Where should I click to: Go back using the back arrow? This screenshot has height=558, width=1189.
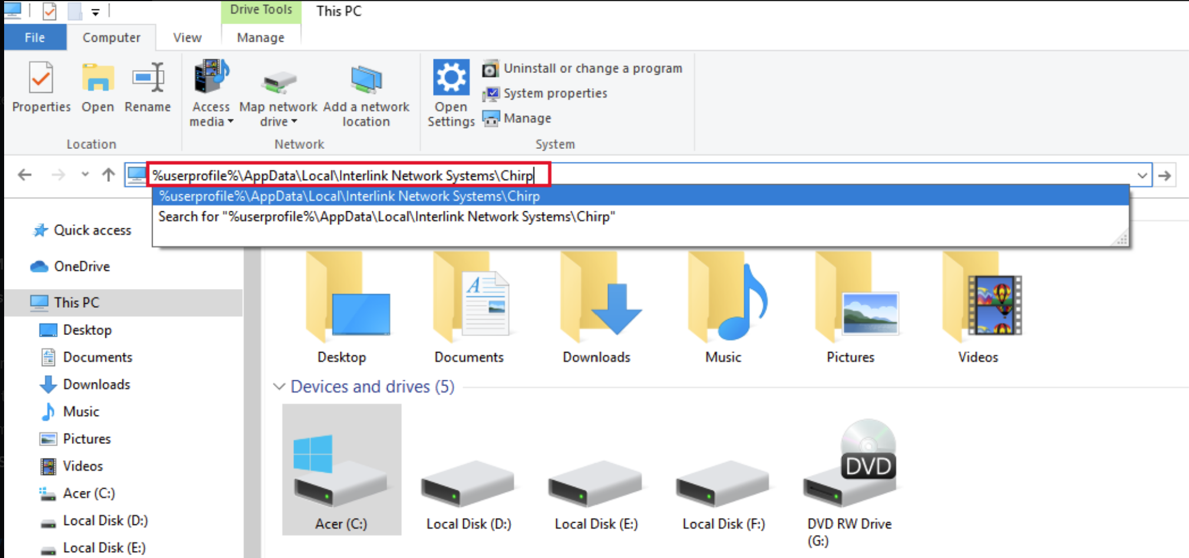[x=25, y=175]
